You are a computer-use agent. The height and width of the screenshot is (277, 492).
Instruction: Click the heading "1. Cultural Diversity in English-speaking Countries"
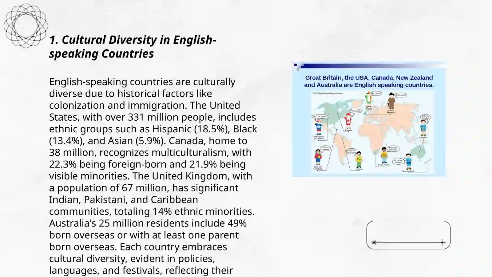click(133, 46)
